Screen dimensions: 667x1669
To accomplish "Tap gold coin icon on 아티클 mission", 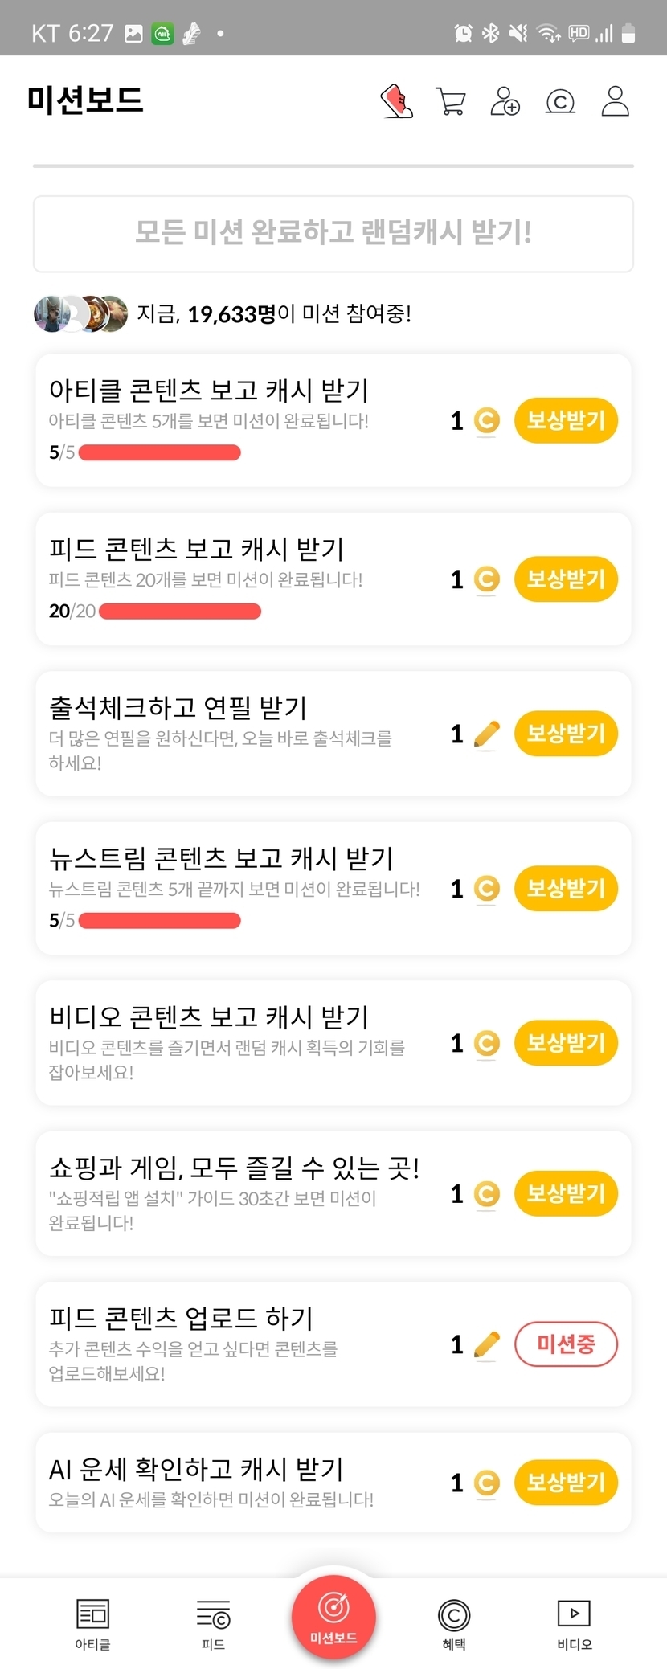I will click(x=486, y=420).
